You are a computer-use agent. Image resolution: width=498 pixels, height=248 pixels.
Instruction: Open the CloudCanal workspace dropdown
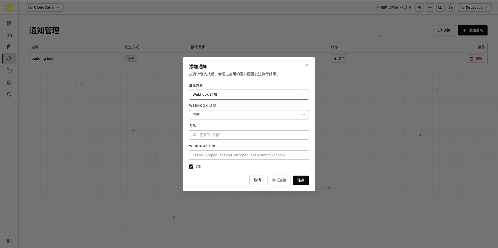pyautogui.click(x=44, y=7)
